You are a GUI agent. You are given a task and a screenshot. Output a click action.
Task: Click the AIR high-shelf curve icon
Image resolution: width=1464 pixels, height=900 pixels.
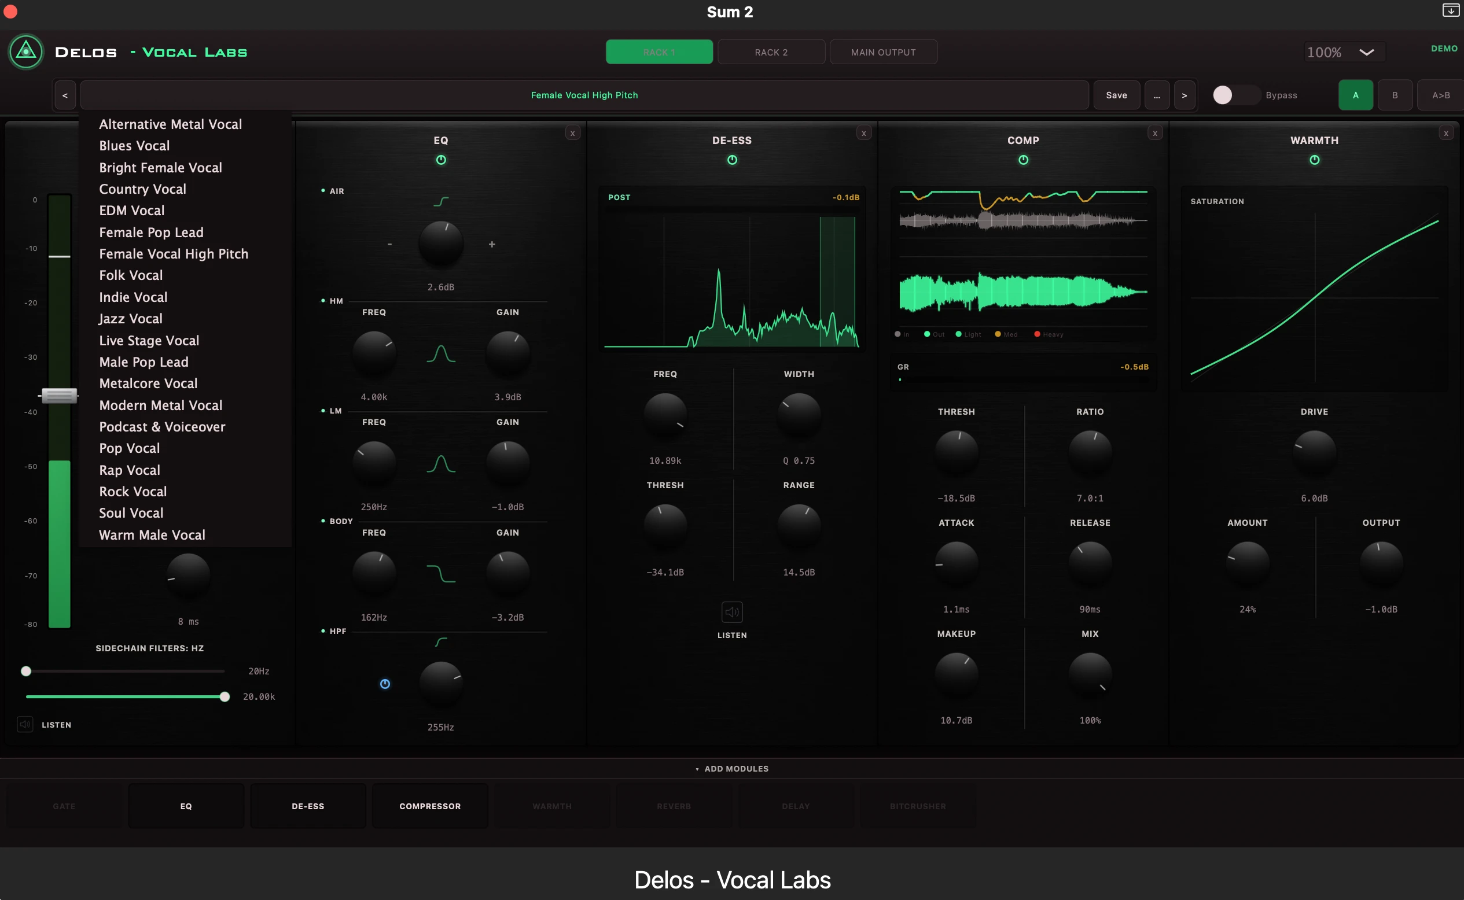click(x=440, y=201)
